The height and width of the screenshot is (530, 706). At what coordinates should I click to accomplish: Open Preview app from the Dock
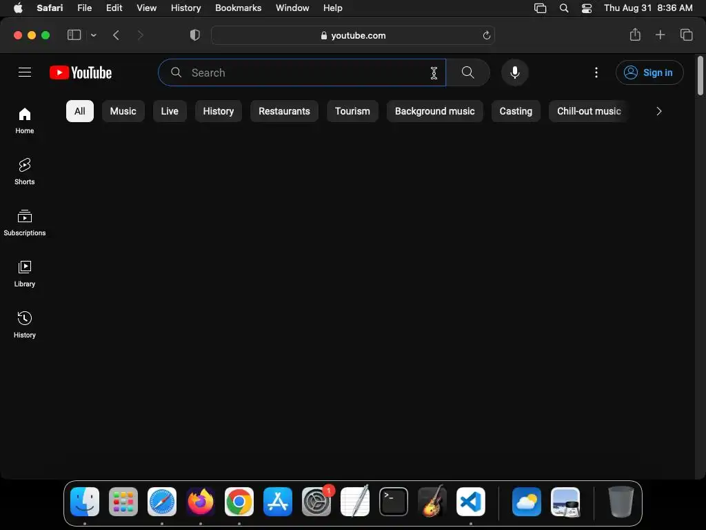pyautogui.click(x=565, y=501)
